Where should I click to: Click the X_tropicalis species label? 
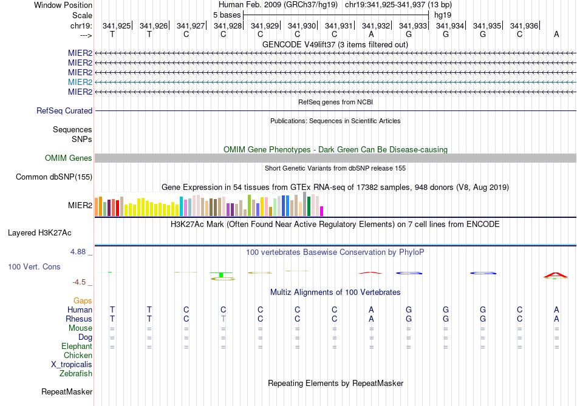(72, 365)
